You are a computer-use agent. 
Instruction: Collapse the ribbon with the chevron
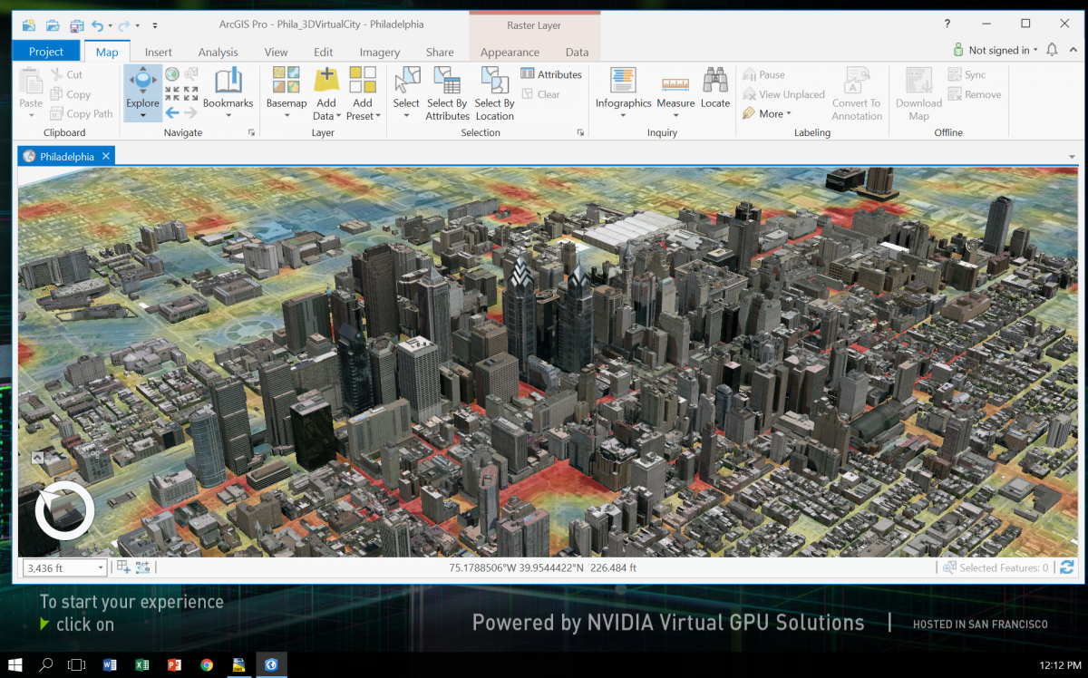1073,50
